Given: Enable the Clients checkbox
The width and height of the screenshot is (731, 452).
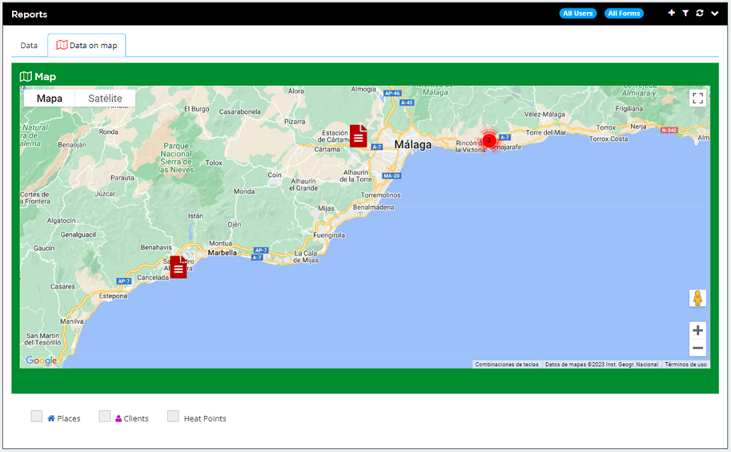Looking at the screenshot, I should [x=105, y=416].
